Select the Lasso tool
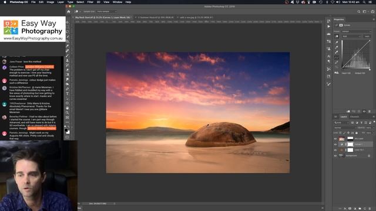The width and height of the screenshot is (376, 211). click(x=68, y=32)
